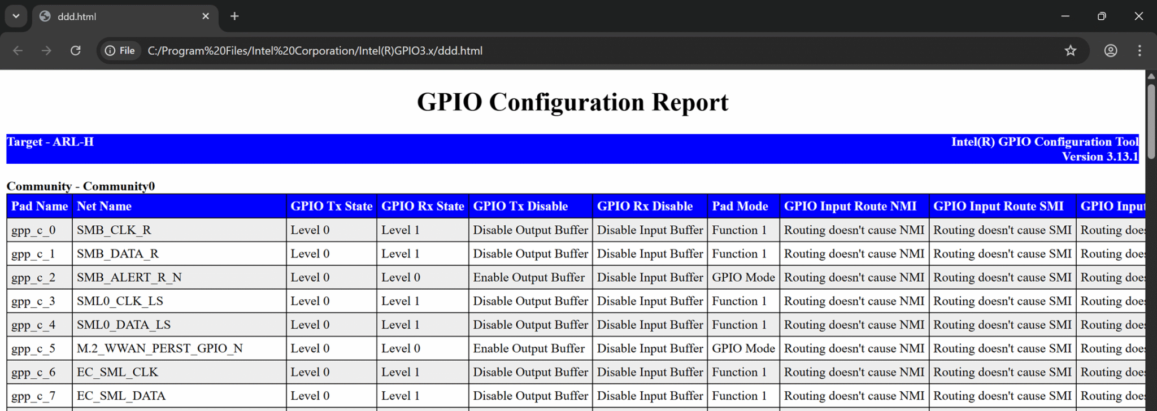Click the 'GPIO Tx Disable' column header

coord(530,206)
